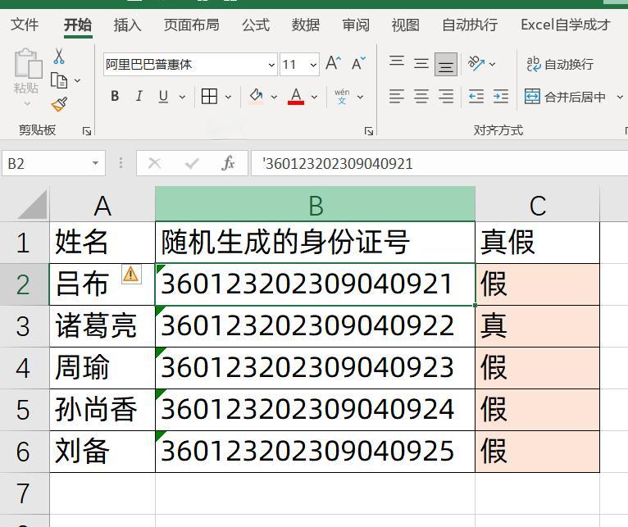This screenshot has height=527, width=628.
Task: Switch to the 插入 tab
Action: 127,25
